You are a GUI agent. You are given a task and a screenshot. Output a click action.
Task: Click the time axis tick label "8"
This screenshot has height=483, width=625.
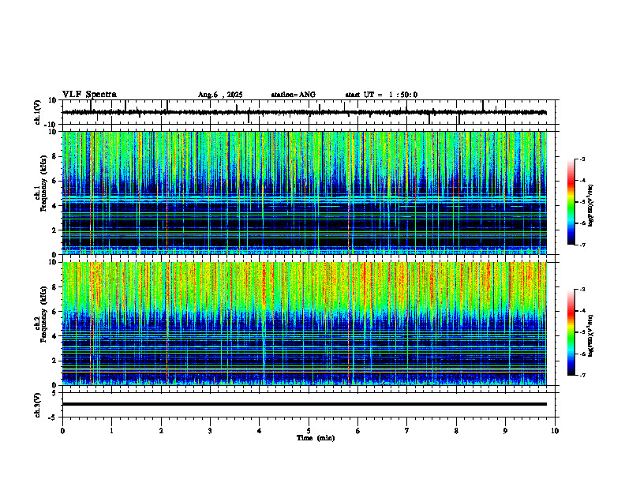pyautogui.click(x=456, y=431)
